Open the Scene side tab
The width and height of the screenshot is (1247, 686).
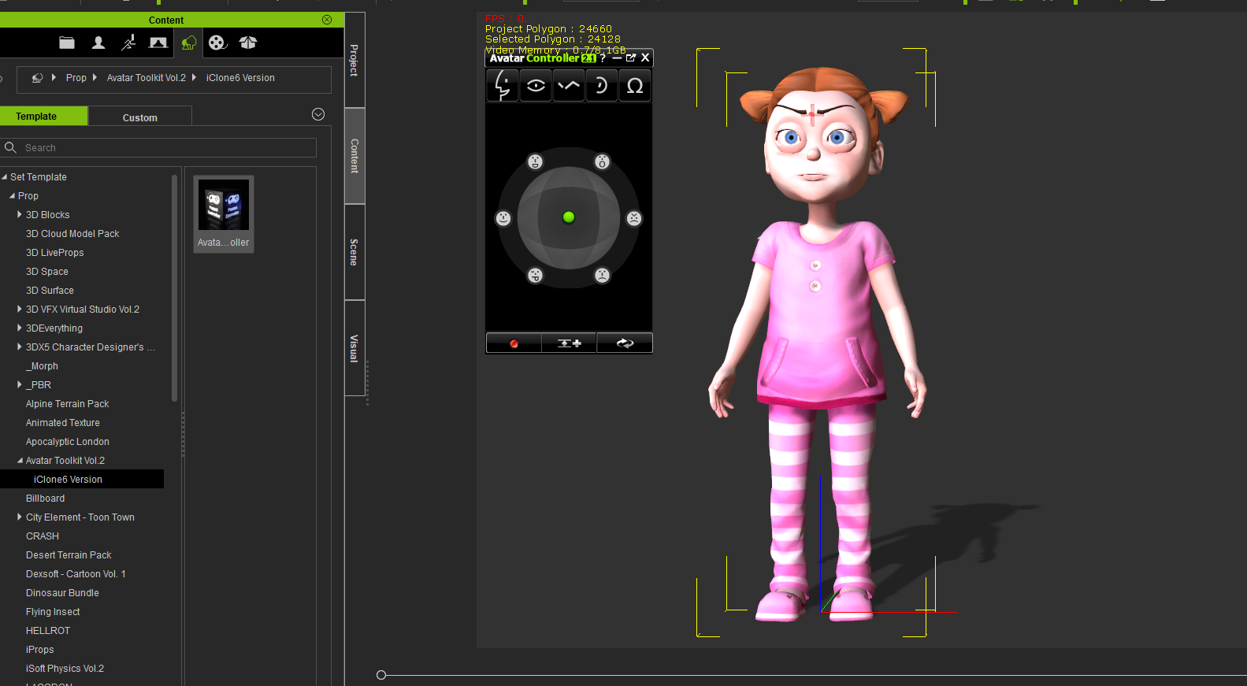point(354,252)
